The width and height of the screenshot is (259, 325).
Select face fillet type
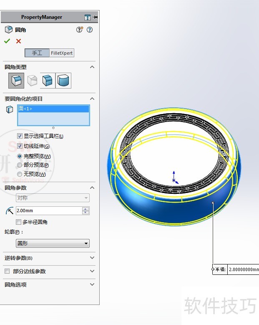coord(48,81)
